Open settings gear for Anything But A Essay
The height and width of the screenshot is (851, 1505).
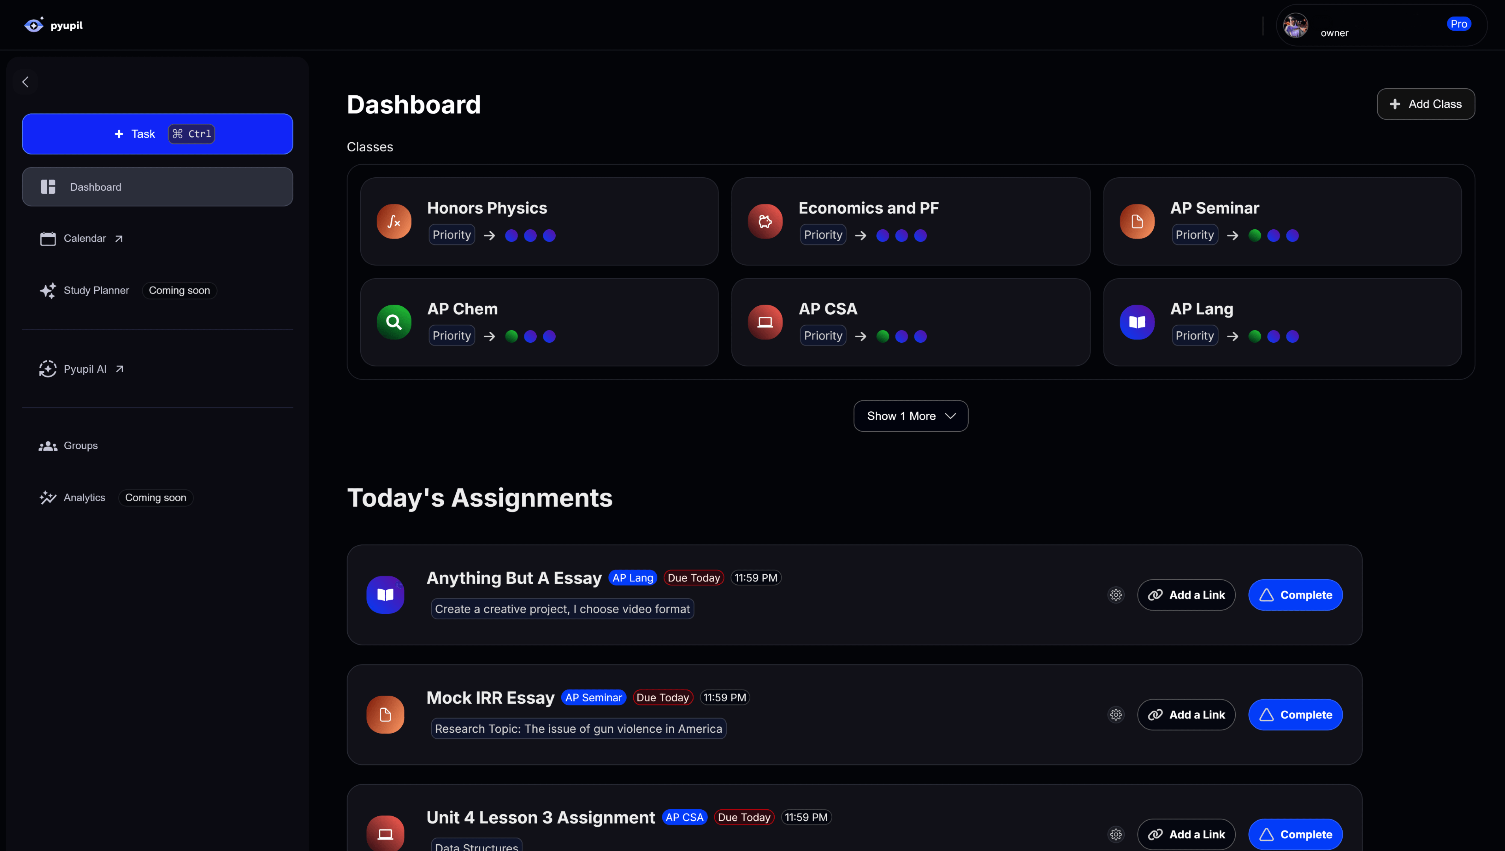pyautogui.click(x=1116, y=595)
